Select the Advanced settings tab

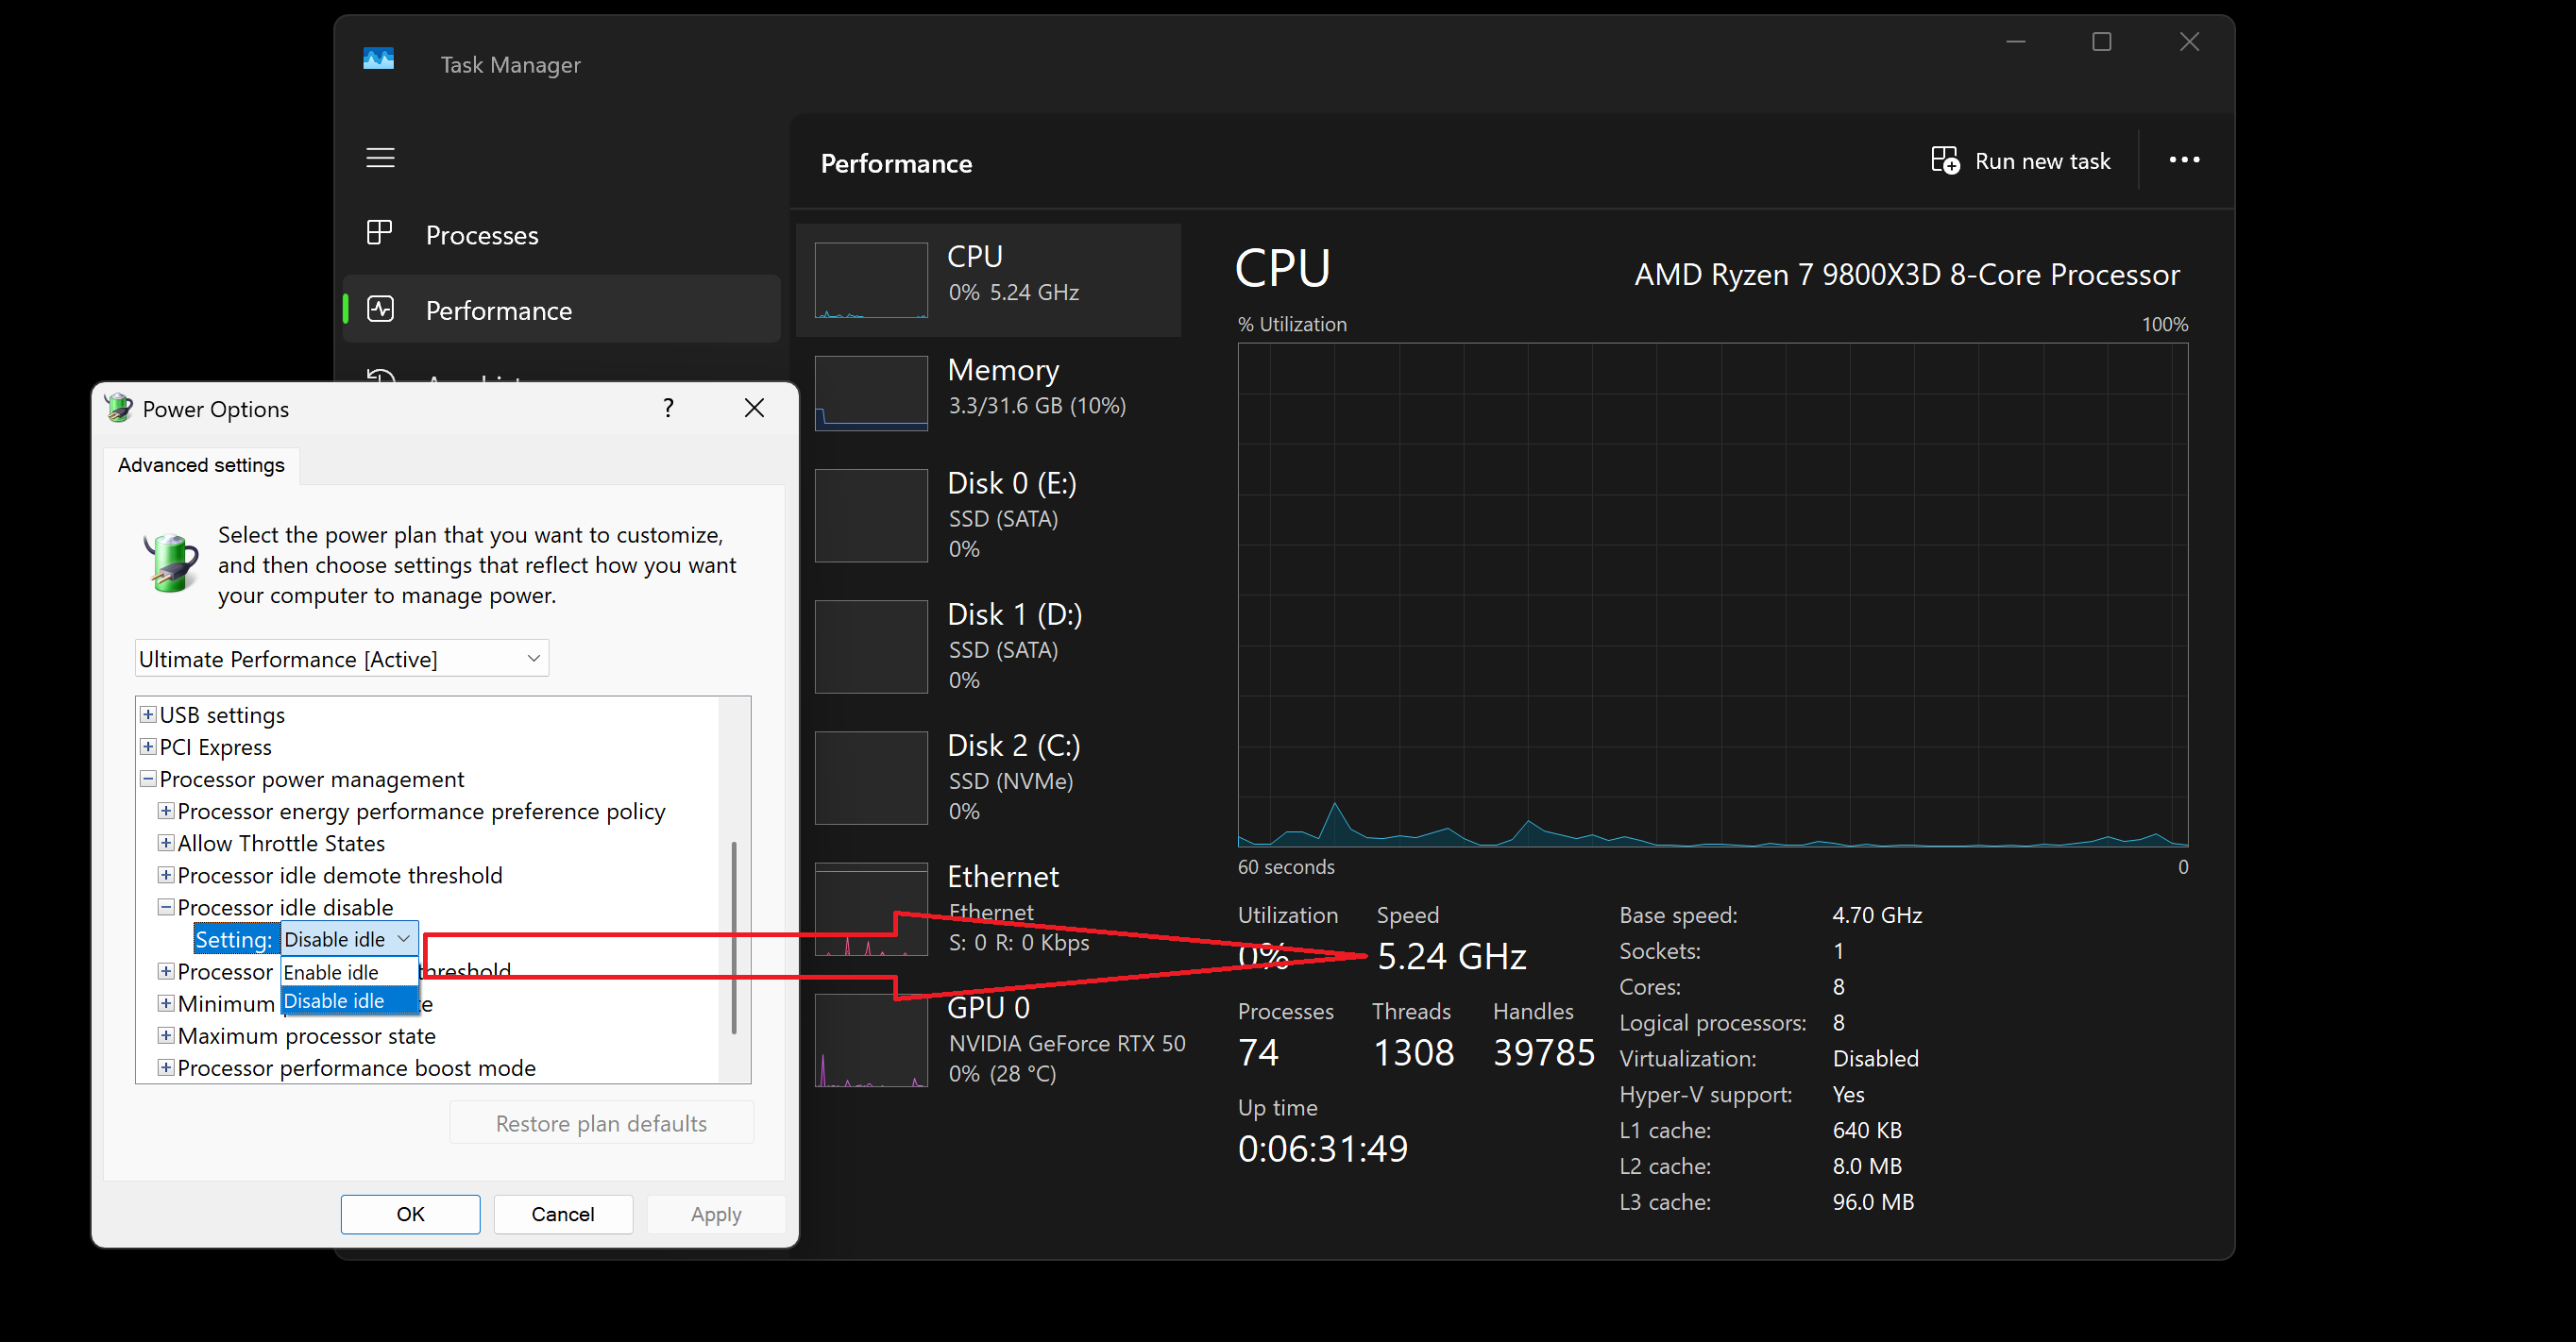tap(201, 464)
